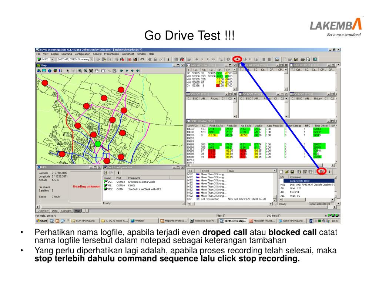Open SOP NPI Malang from taskbar
The width and height of the screenshot is (379, 284).
pyautogui.click(x=85, y=221)
